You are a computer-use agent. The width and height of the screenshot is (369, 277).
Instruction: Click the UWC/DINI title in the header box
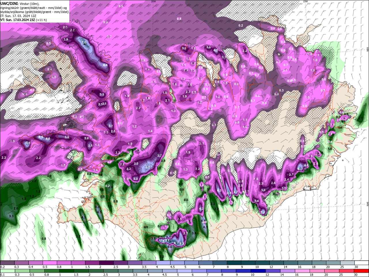(9, 3)
